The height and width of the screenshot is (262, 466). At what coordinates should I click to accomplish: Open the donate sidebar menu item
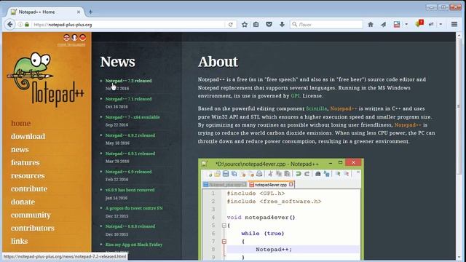(23, 202)
